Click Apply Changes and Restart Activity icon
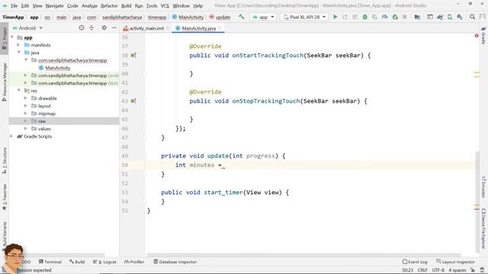The image size is (488, 274). coord(345,17)
